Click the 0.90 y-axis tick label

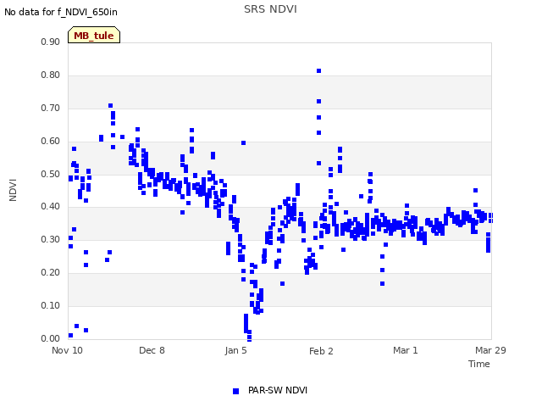tap(51, 42)
